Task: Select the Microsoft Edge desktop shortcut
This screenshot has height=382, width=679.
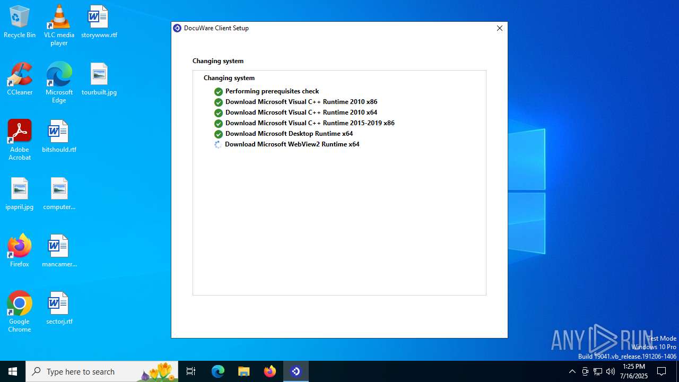Action: (59, 83)
